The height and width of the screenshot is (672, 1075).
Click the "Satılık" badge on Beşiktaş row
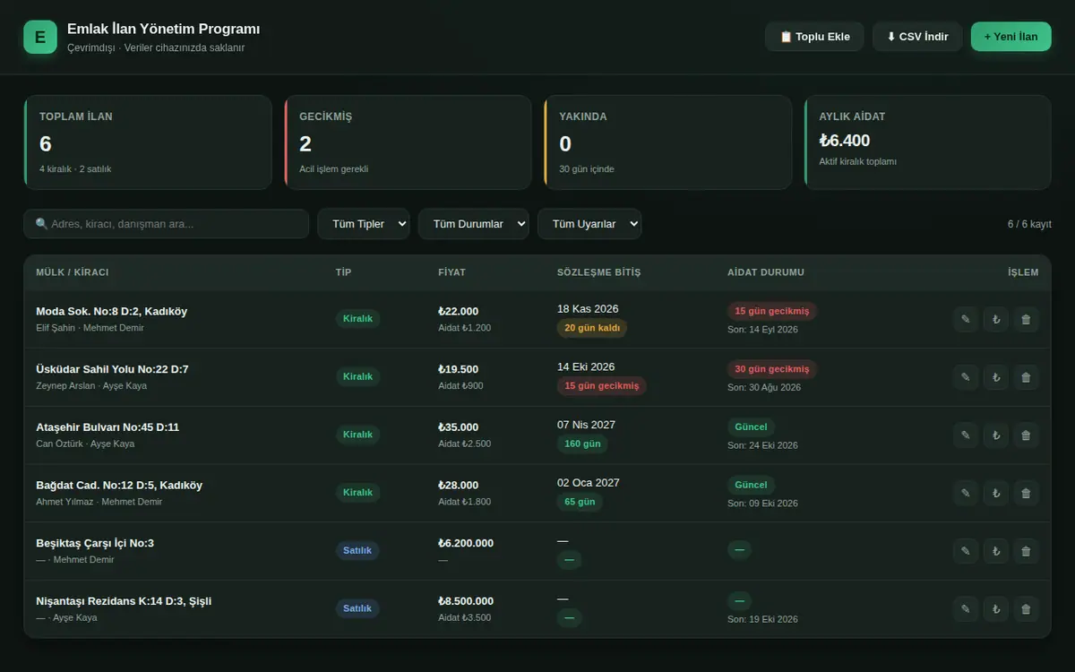tap(357, 550)
